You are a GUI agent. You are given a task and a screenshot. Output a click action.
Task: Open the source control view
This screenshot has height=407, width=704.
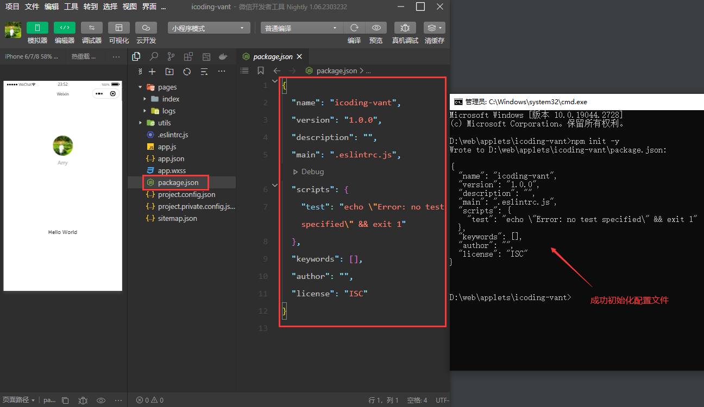pyautogui.click(x=171, y=56)
